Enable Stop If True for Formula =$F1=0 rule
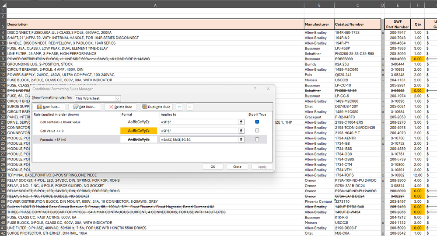437x236 pixels. [x=257, y=139]
